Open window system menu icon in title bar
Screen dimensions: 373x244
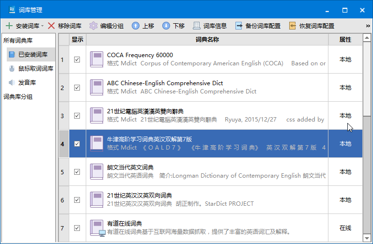coord(9,10)
